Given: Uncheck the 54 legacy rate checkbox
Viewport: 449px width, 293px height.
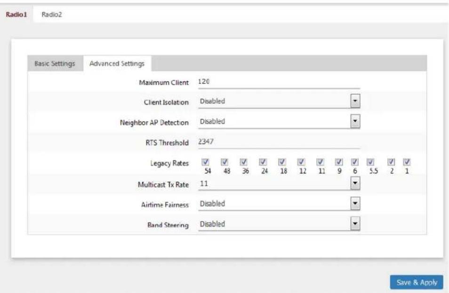Looking at the screenshot, I should click(x=205, y=162).
